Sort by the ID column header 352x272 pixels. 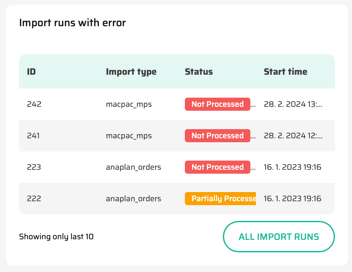click(31, 72)
